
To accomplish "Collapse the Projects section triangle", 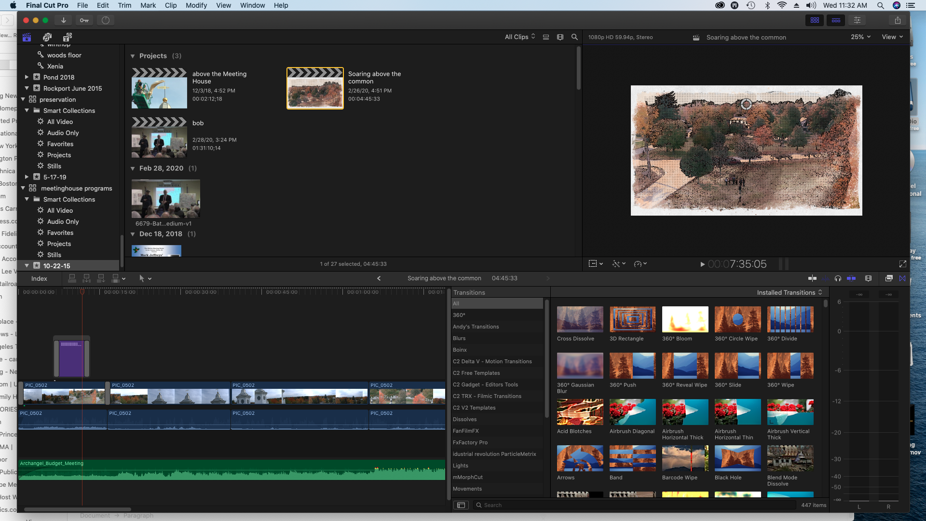I will 133,56.
